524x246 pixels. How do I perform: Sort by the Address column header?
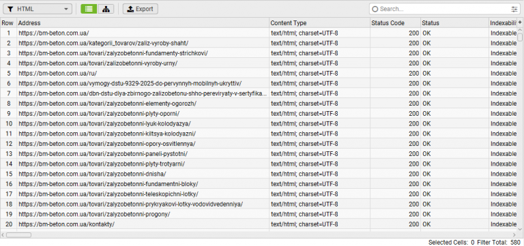pos(143,23)
